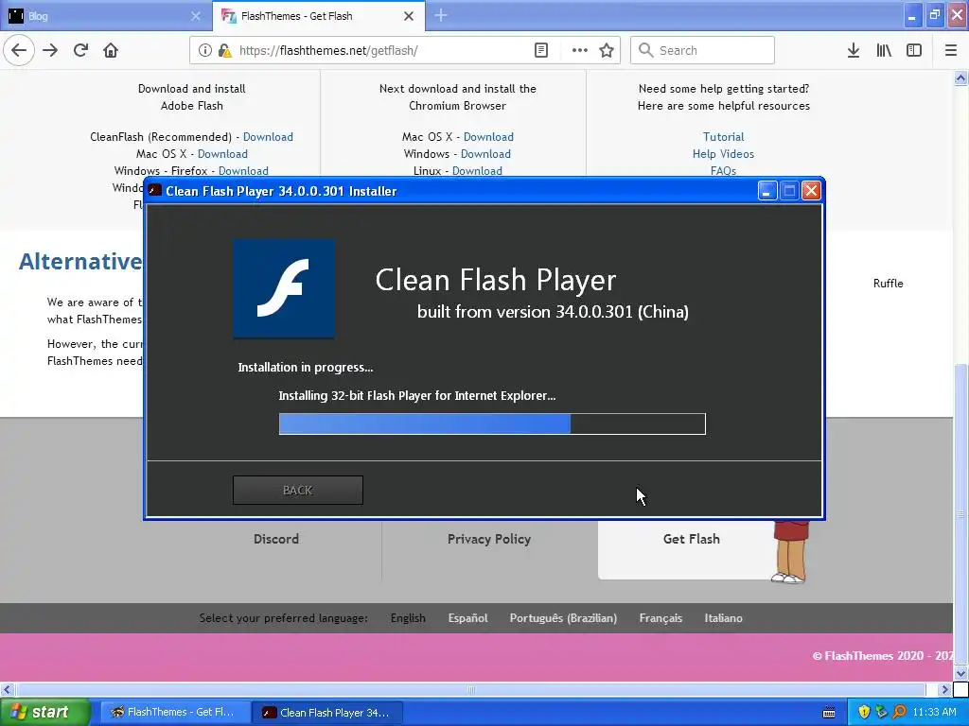Select English as preferred language

click(x=408, y=618)
